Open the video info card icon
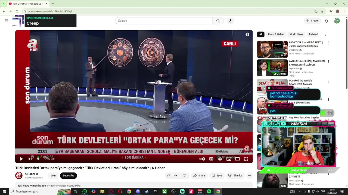Image resolution: width=348 pixels, height=195 pixels. click(247, 34)
